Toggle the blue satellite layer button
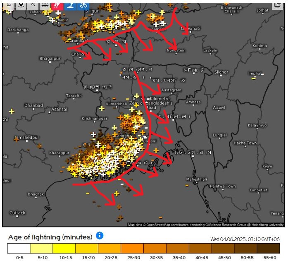Viewport: 288px width, 263px height. pyautogui.click(x=83, y=5)
